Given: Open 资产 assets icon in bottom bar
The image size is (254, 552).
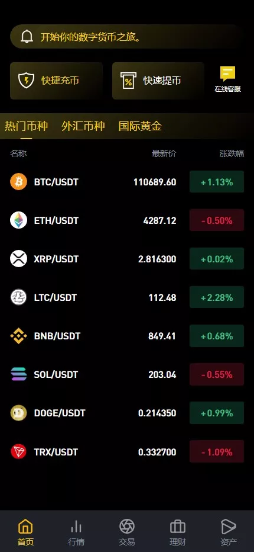Looking at the screenshot, I should pyautogui.click(x=229, y=527).
